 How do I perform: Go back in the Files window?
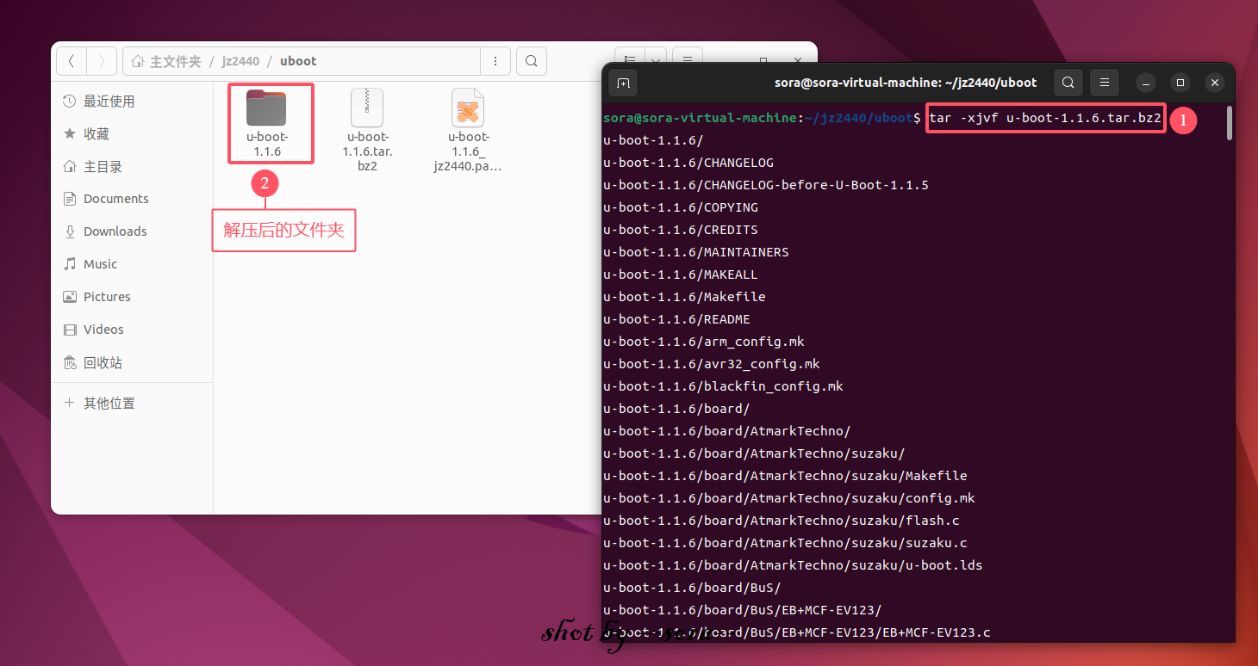pyautogui.click(x=72, y=61)
